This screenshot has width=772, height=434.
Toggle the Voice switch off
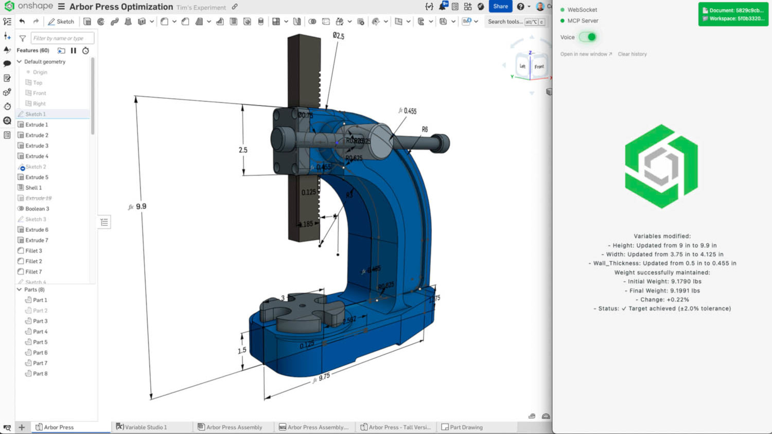(587, 37)
